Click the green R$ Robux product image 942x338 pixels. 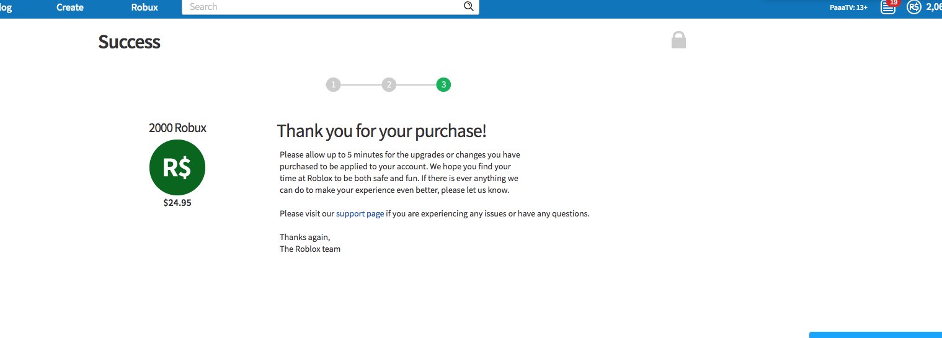point(177,167)
